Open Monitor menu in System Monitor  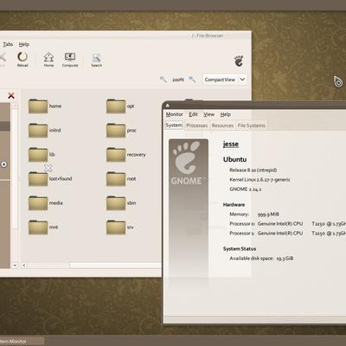(175, 114)
